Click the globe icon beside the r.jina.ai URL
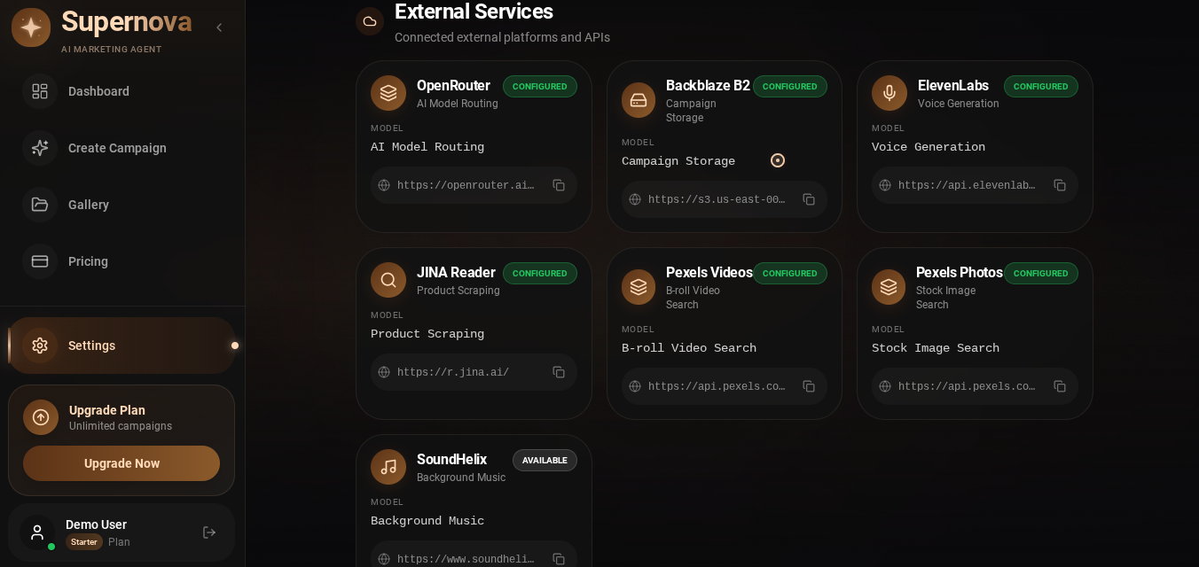1199x567 pixels. point(384,372)
